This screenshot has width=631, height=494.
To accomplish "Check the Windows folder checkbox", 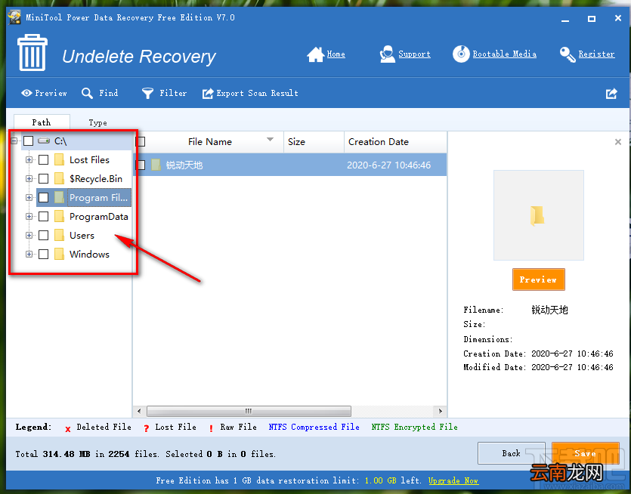I will click(44, 255).
